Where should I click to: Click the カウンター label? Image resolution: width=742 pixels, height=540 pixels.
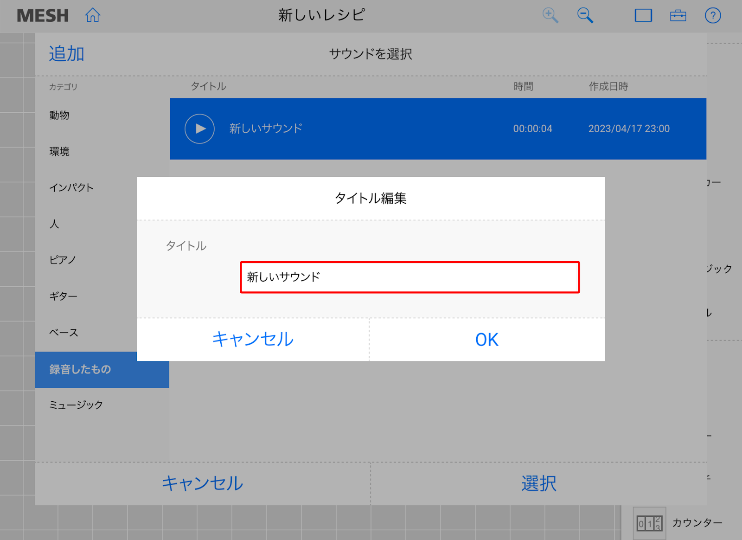pos(697,523)
